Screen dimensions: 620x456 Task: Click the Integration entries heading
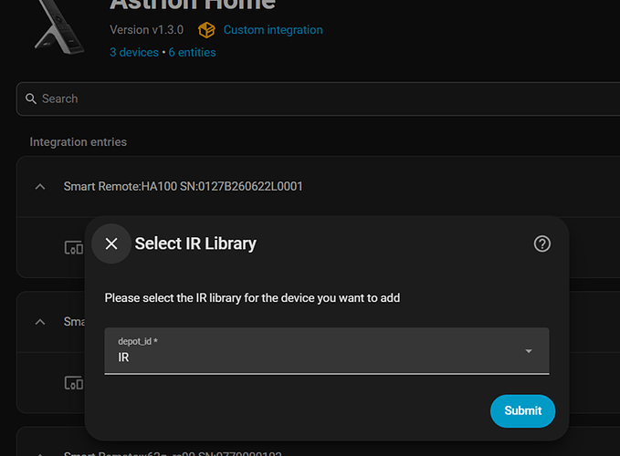tap(79, 142)
